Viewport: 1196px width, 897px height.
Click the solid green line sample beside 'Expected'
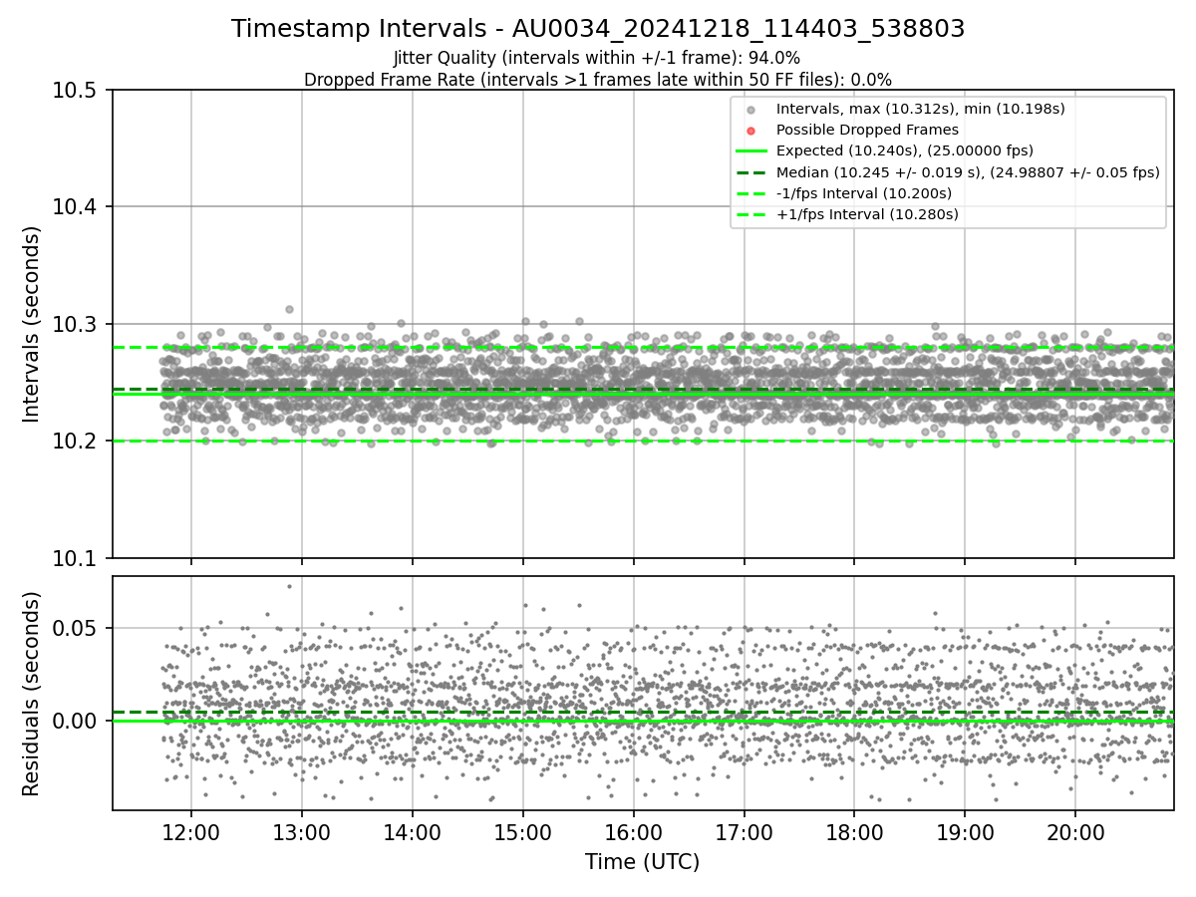coord(751,151)
